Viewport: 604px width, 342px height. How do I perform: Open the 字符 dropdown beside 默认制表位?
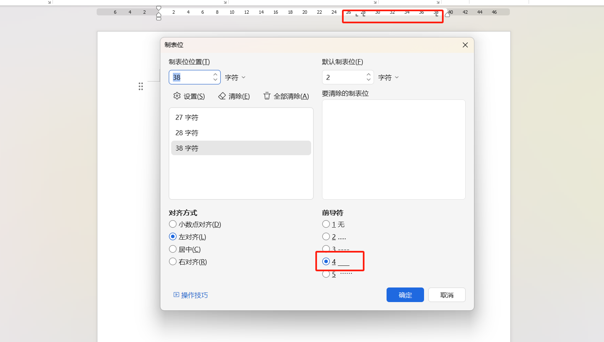coord(388,77)
